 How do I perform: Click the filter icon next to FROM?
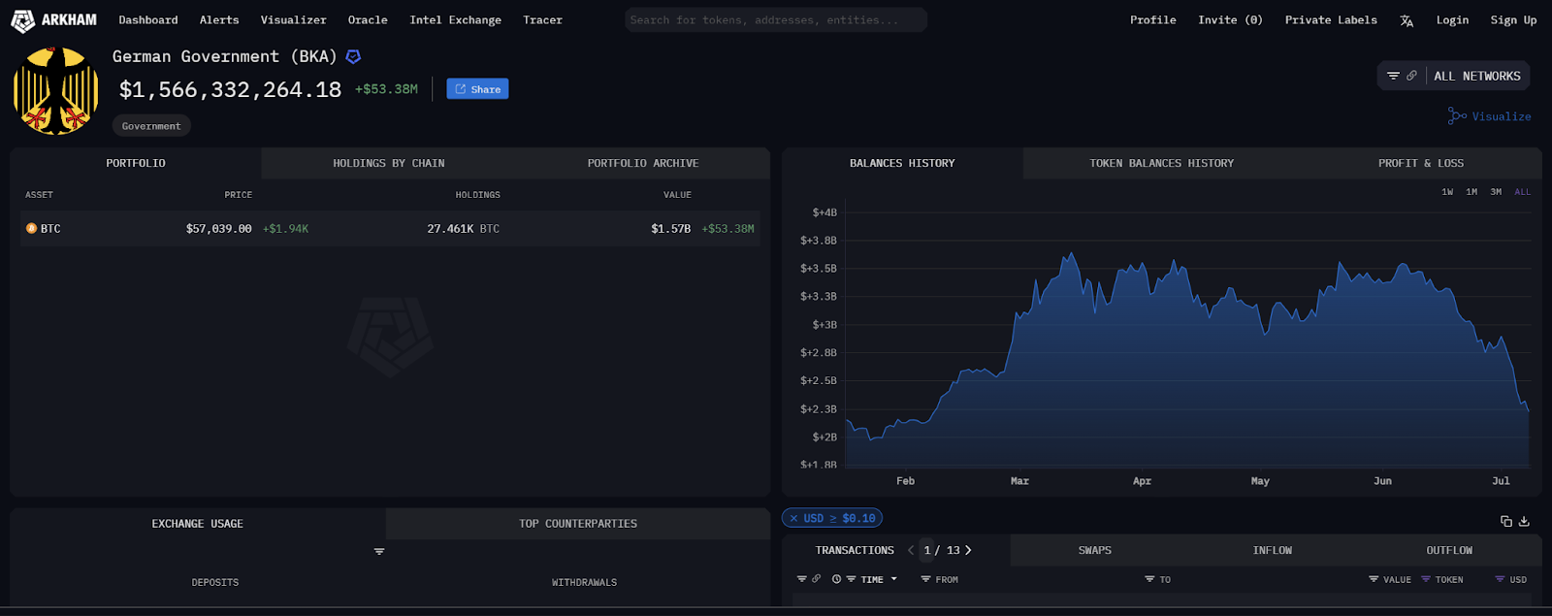tap(925, 579)
